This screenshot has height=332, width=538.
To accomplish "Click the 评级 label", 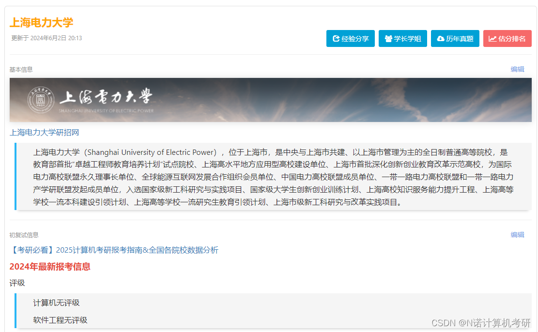I will click(x=17, y=283).
